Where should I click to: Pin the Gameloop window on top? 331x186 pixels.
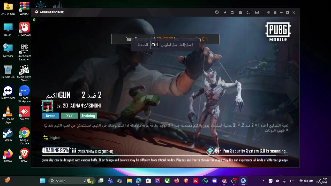click(x=269, y=12)
